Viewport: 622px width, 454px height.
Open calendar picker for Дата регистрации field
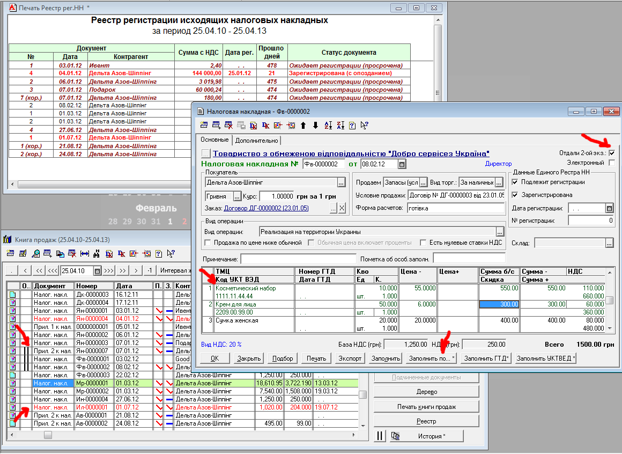pyautogui.click(x=609, y=208)
